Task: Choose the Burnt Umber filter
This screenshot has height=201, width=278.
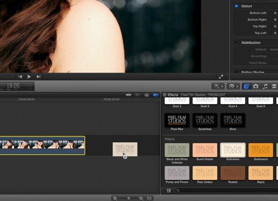Action: point(205,150)
